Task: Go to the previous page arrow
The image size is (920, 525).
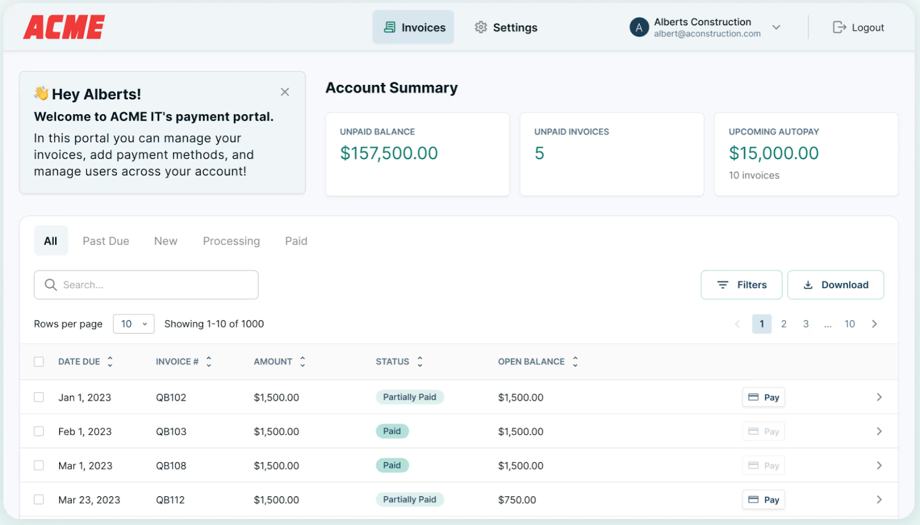Action: point(738,324)
